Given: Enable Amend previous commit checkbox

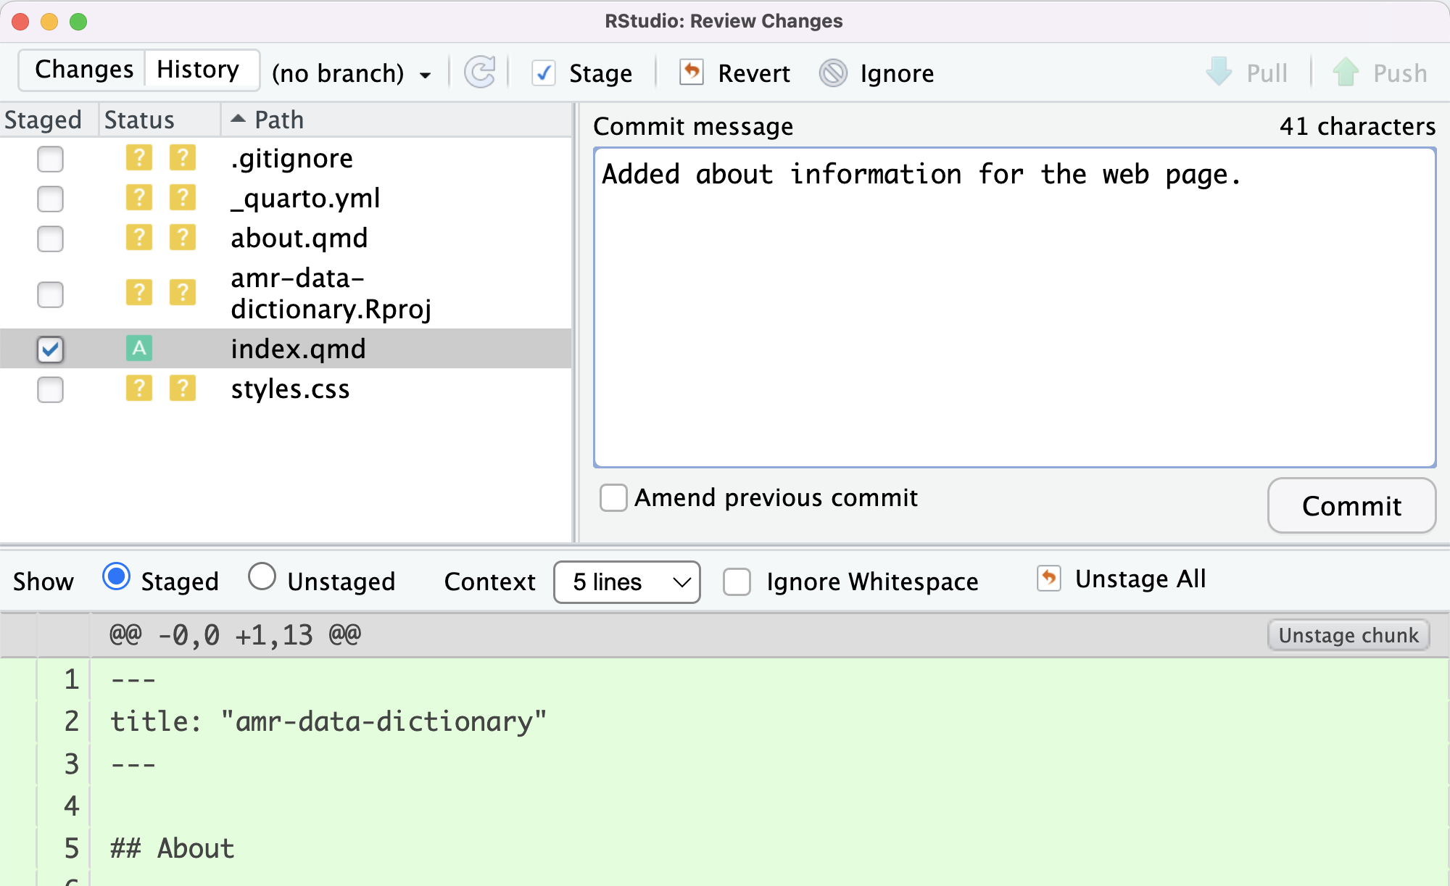Looking at the screenshot, I should click(613, 498).
